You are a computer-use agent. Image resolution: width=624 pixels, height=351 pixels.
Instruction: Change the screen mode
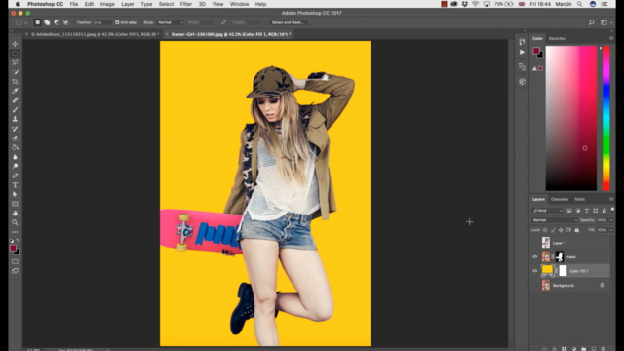[x=16, y=271]
